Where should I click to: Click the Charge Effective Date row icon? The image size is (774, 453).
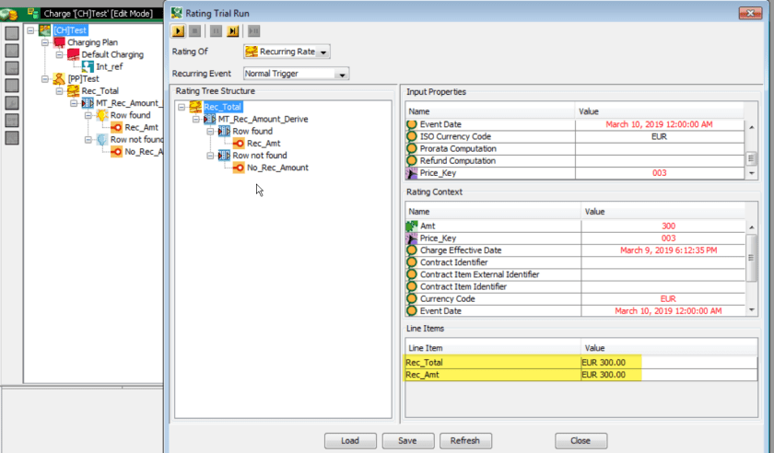point(412,250)
